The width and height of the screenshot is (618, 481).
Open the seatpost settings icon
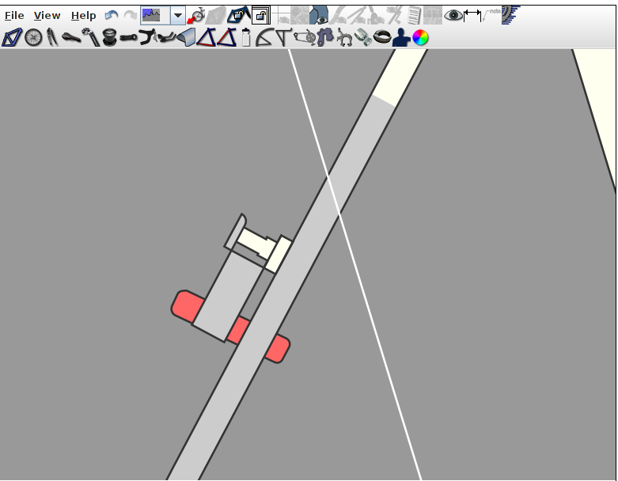(91, 37)
